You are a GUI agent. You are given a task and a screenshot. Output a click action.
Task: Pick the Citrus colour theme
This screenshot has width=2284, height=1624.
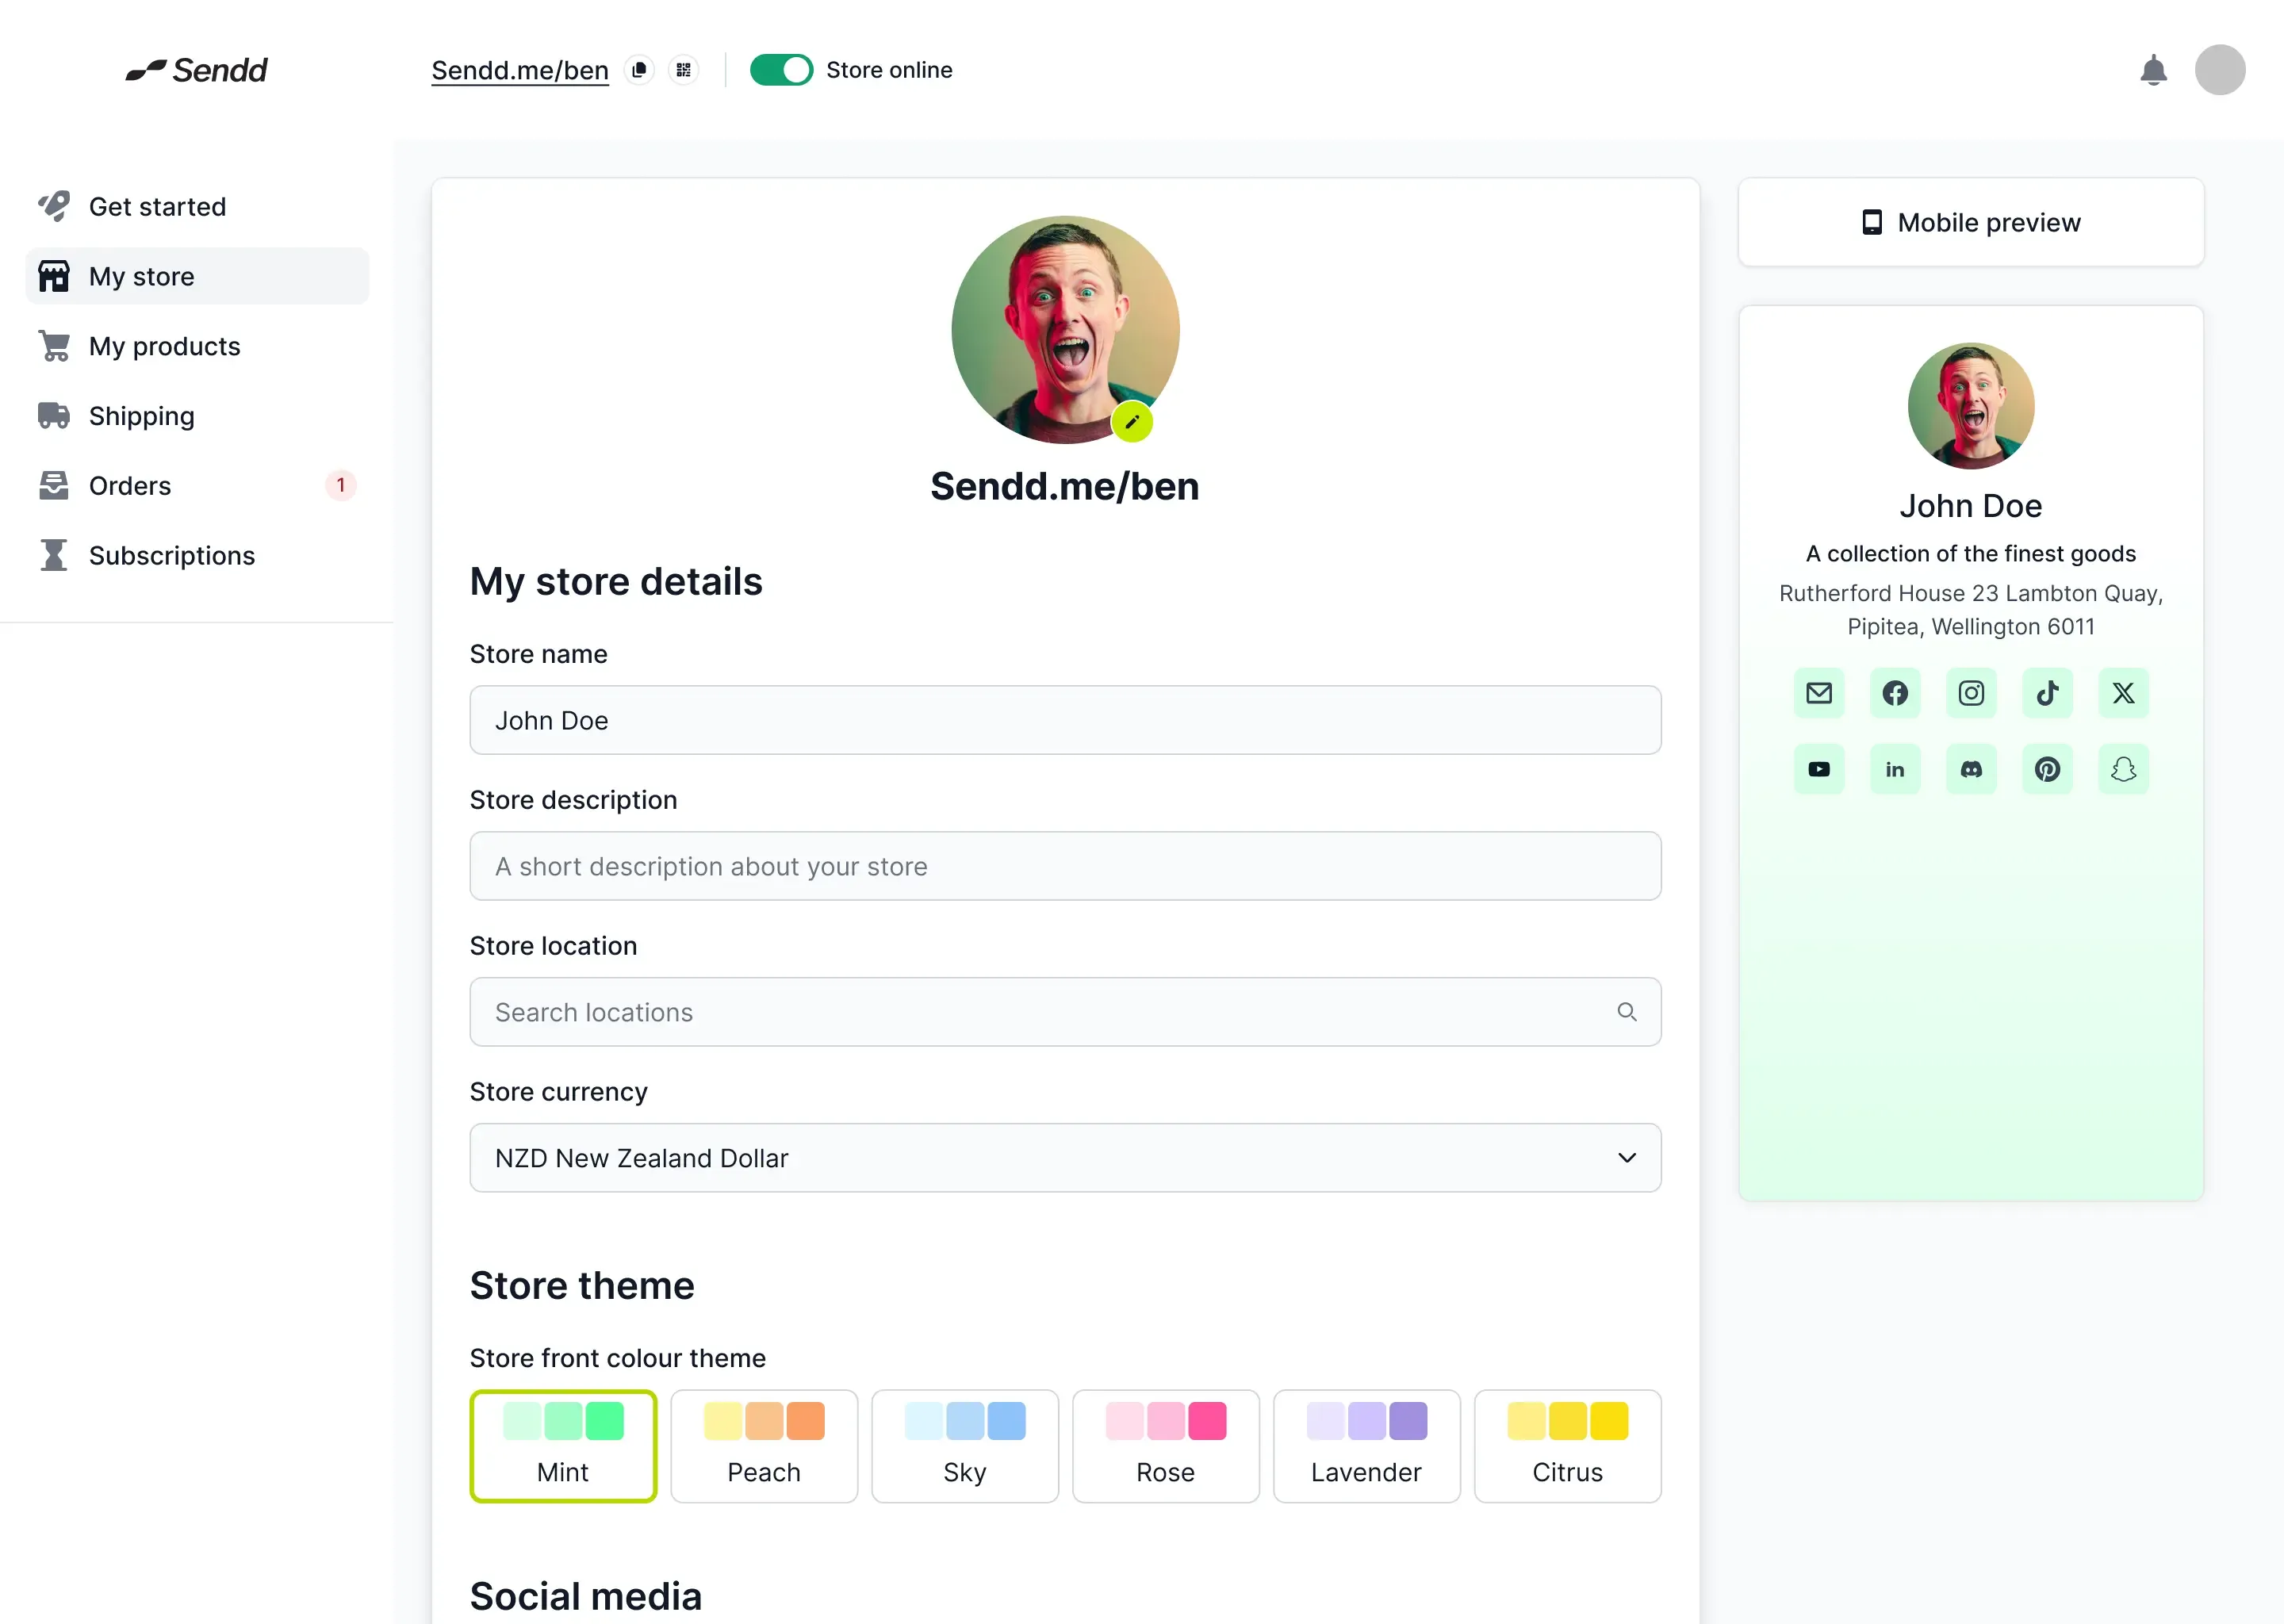coord(1567,1446)
